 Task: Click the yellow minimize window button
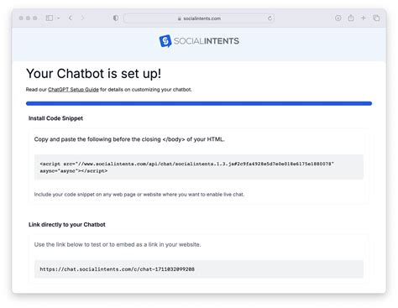[28, 18]
